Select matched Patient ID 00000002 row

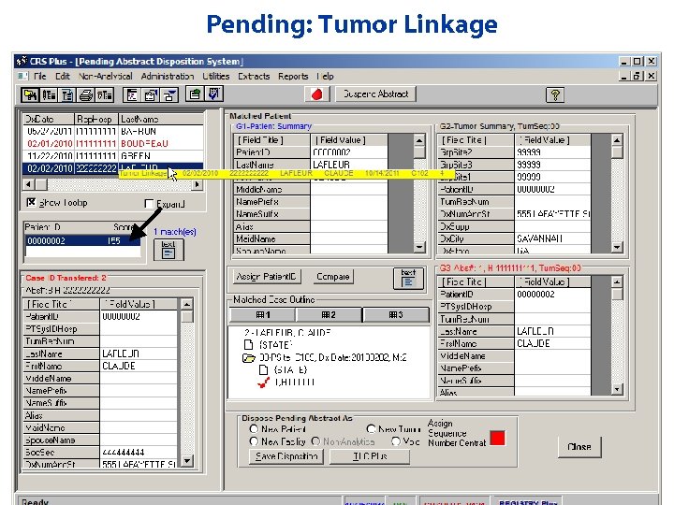[82, 241]
